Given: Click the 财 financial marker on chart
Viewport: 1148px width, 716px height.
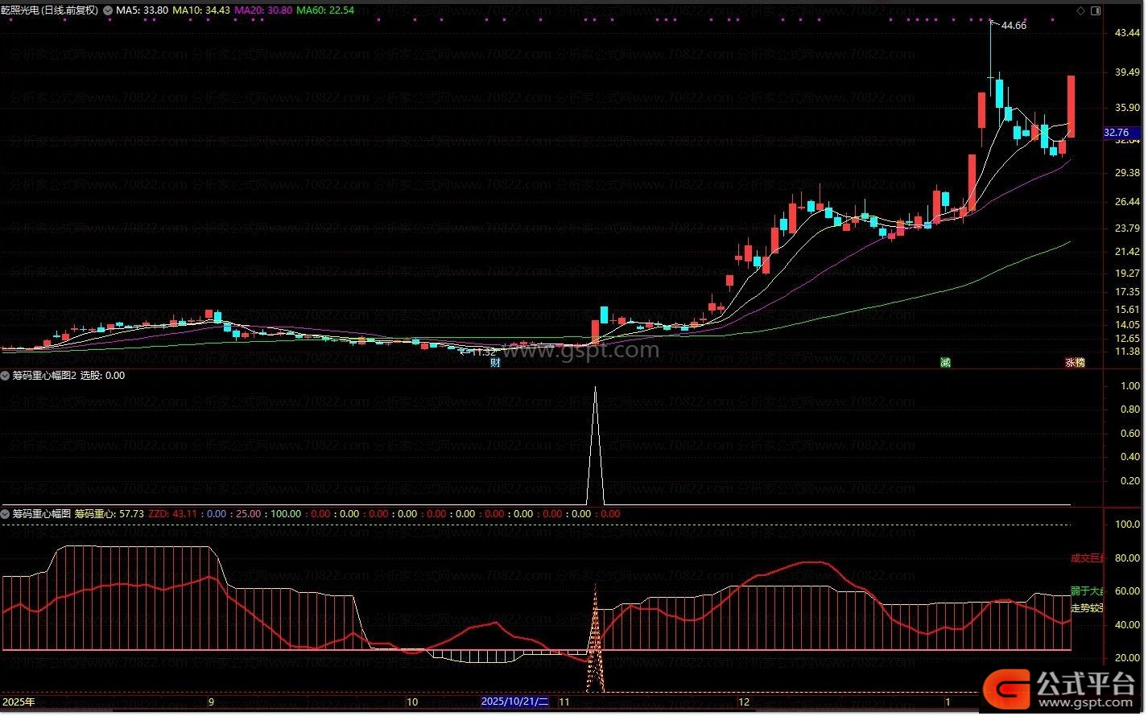Looking at the screenshot, I should pos(496,363).
